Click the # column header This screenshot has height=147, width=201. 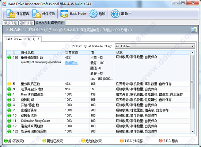14,52
